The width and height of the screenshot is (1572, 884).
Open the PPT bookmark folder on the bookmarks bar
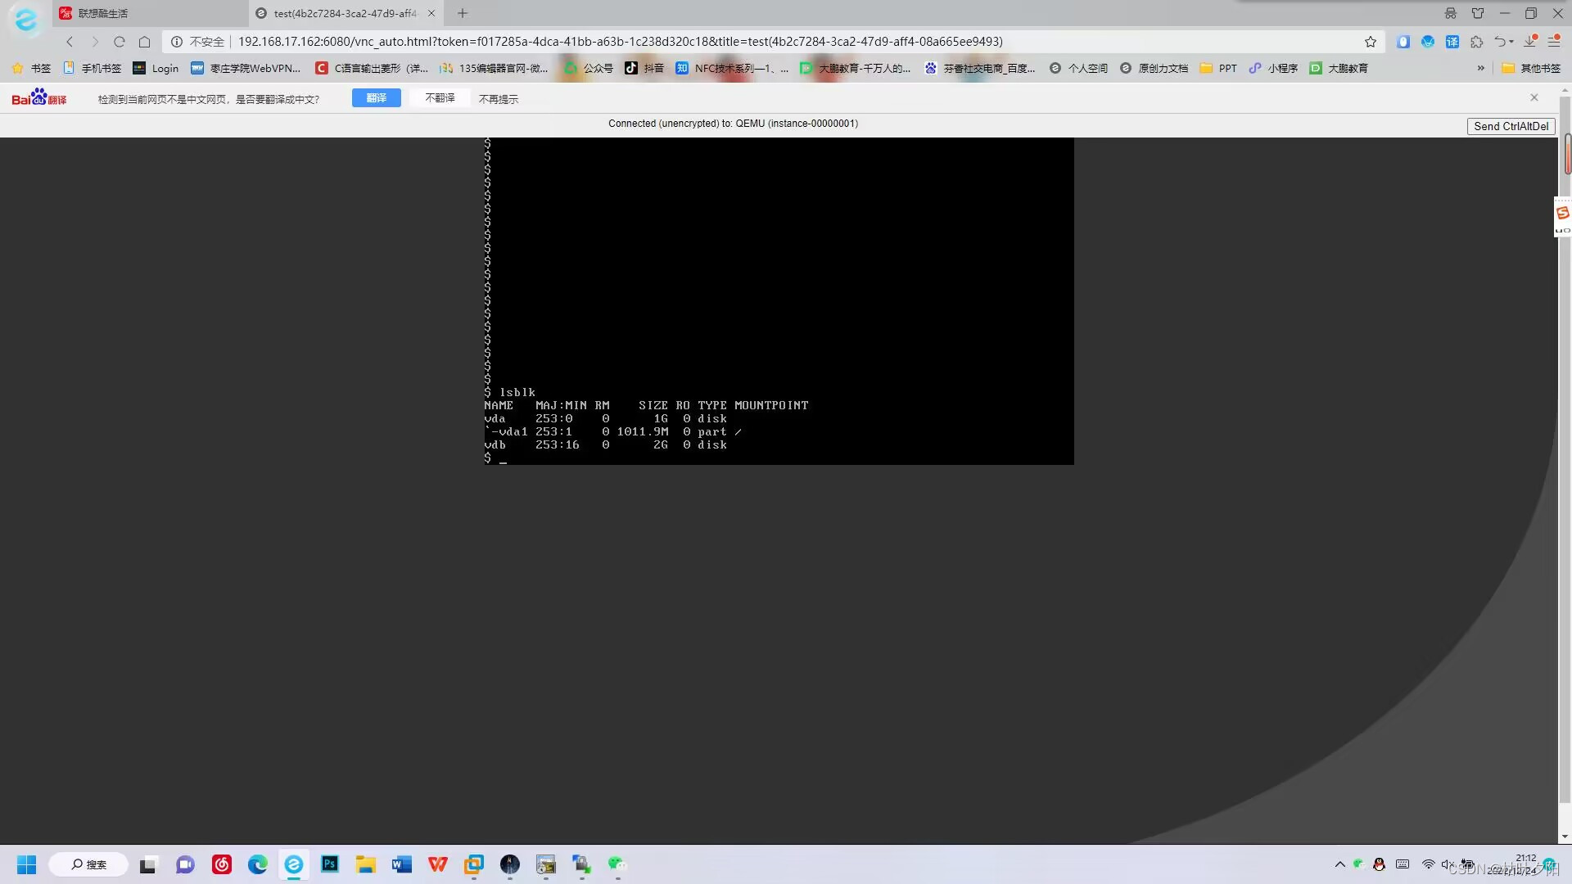click(1219, 68)
